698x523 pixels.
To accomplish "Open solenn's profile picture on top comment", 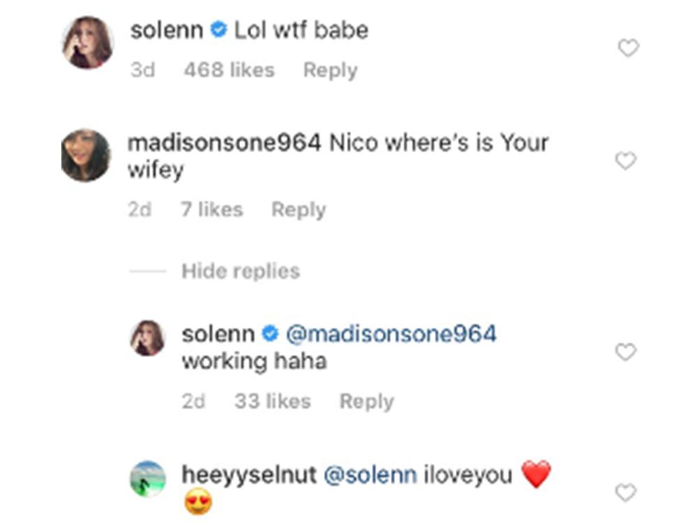I will pyautogui.click(x=87, y=43).
